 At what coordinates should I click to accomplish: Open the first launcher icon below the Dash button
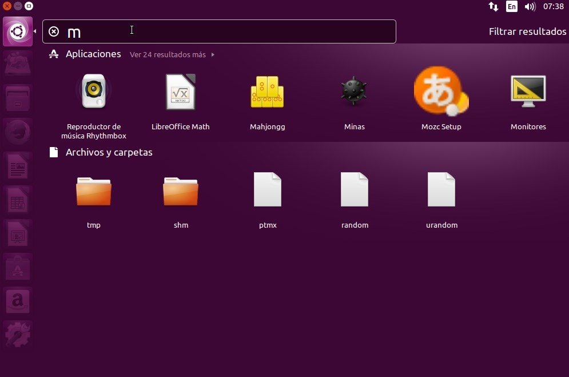(x=18, y=65)
